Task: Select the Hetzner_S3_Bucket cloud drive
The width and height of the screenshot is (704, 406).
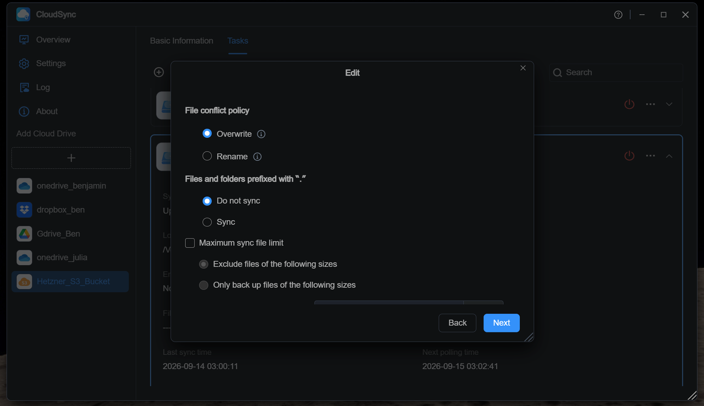Action: point(70,281)
